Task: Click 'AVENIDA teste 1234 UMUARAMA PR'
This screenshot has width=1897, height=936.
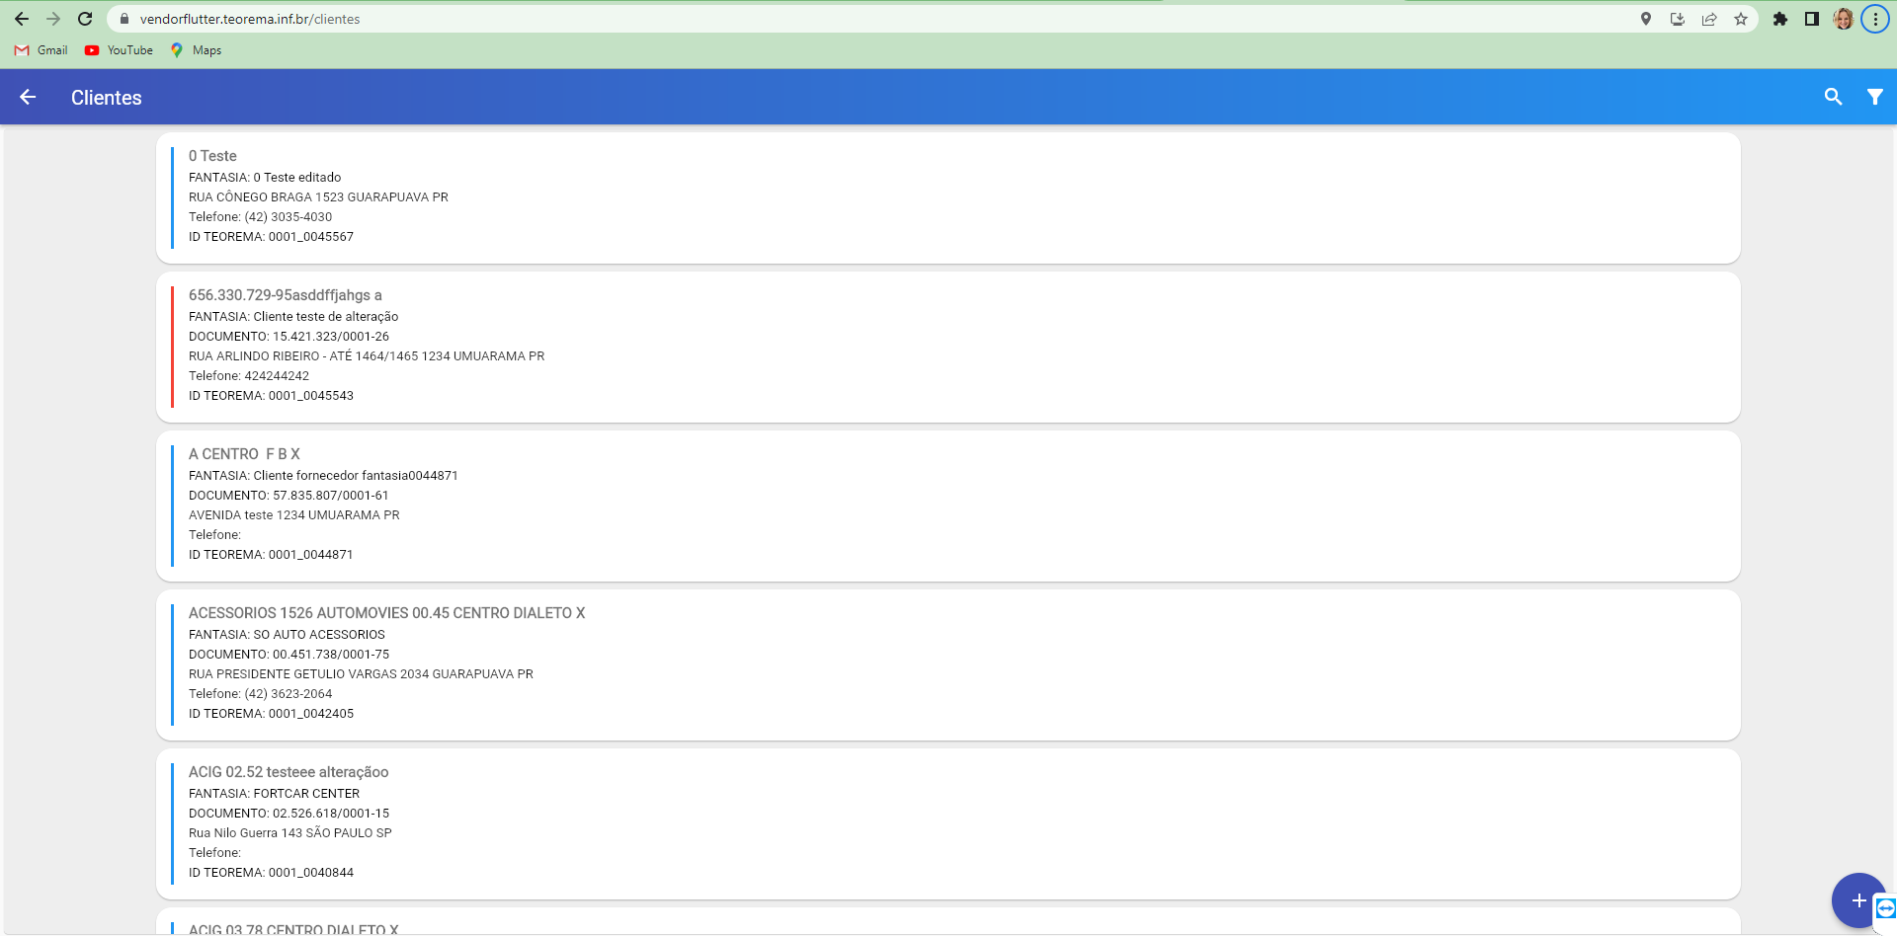Action: tap(294, 515)
